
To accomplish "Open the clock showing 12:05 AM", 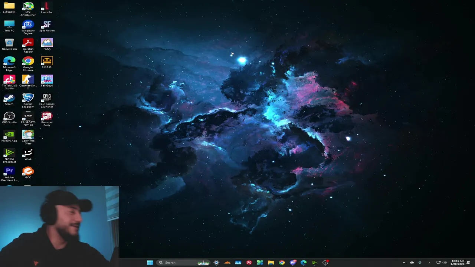I will 458,263.
